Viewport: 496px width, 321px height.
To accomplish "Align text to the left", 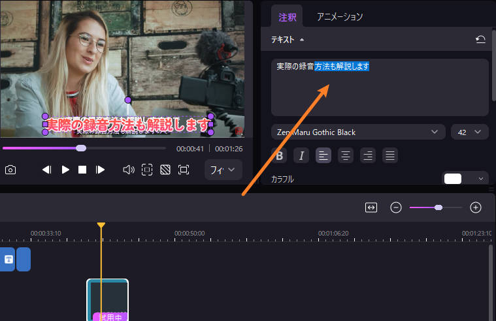I will (323, 155).
